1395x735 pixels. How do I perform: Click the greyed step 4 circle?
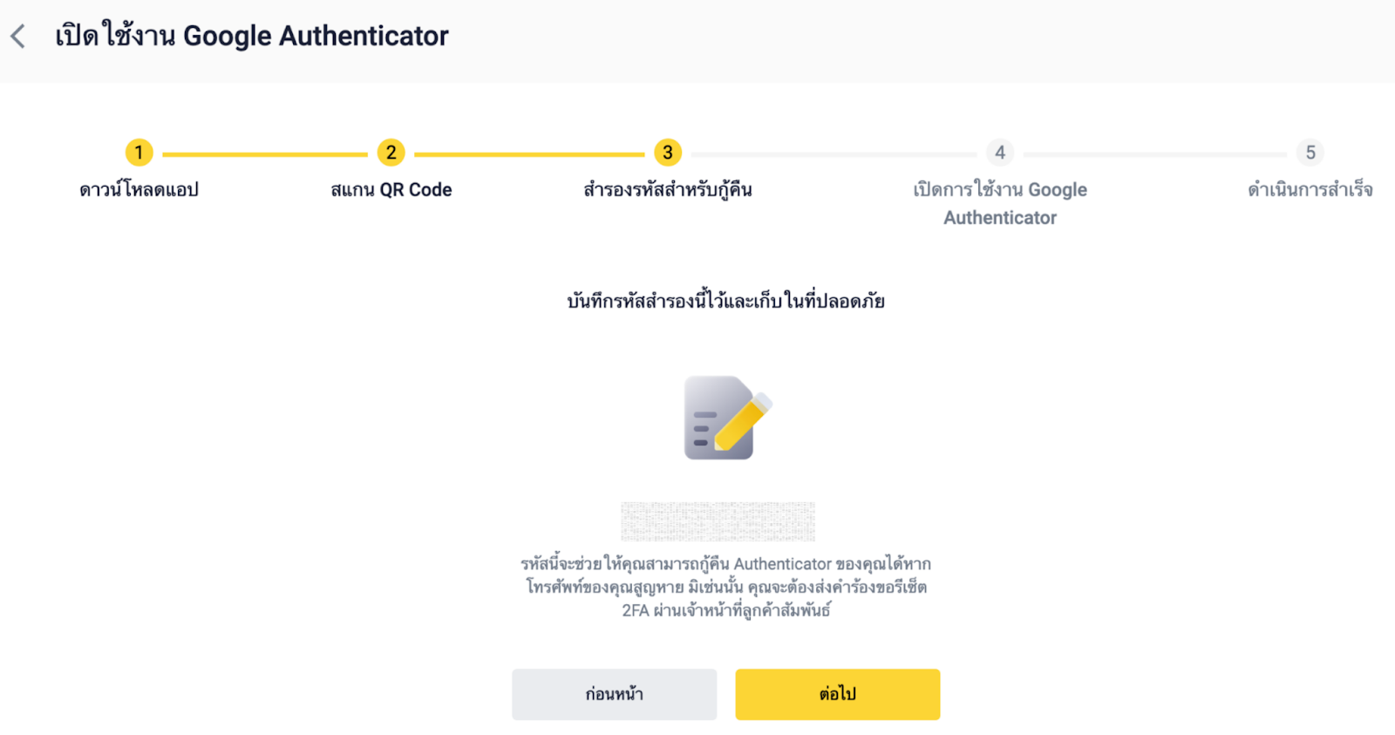[1000, 153]
